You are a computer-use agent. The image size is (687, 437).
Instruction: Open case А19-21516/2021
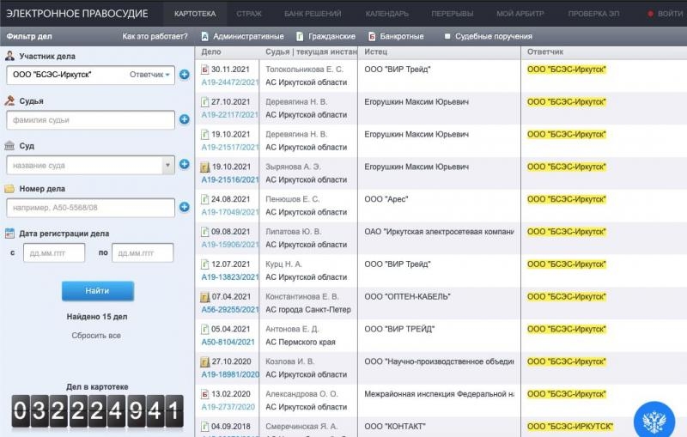(230, 179)
